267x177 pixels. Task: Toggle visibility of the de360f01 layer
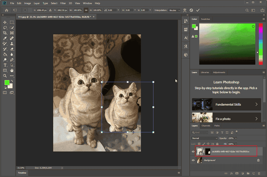(x=193, y=151)
